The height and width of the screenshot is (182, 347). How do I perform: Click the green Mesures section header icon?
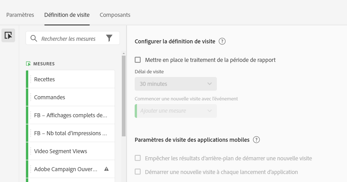(x=28, y=64)
